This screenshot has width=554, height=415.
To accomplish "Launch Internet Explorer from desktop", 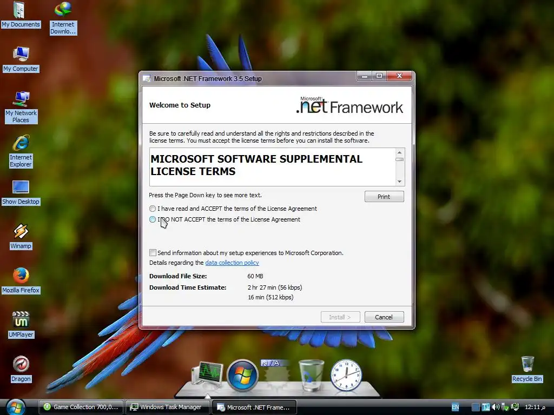I will (x=21, y=151).
